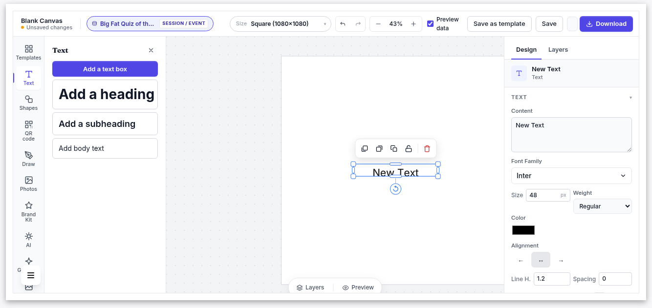Click Save as template button

(x=499, y=24)
